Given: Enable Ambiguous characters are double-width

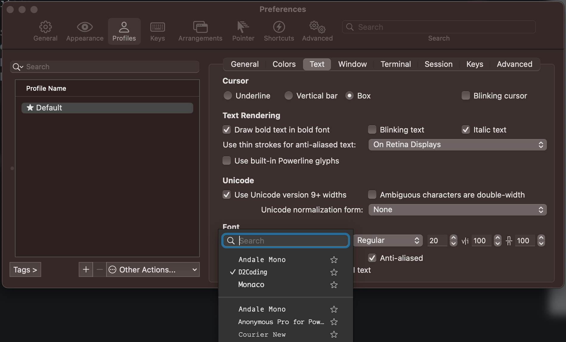Looking at the screenshot, I should pyautogui.click(x=372, y=195).
